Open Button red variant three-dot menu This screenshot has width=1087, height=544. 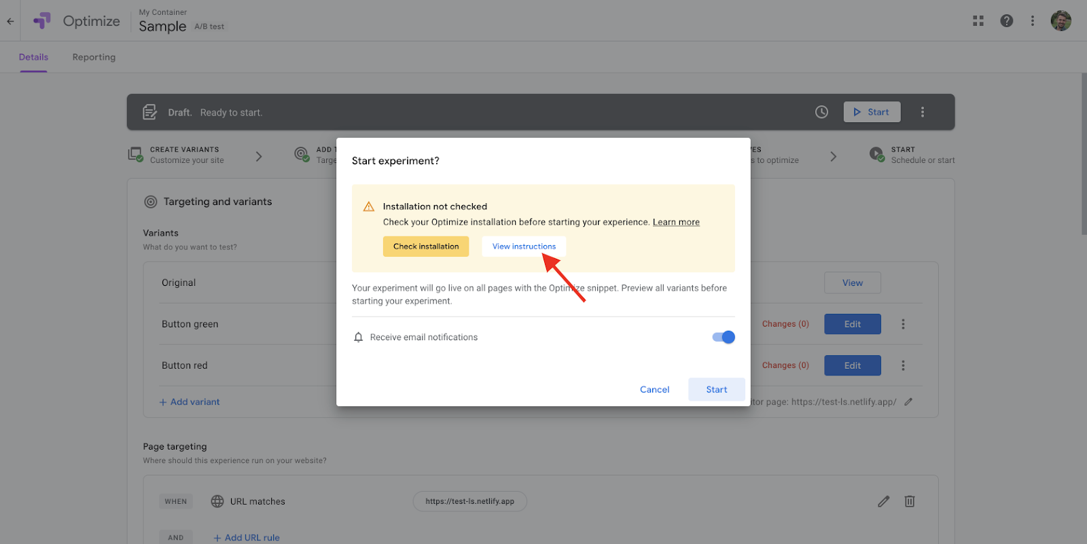tap(903, 365)
